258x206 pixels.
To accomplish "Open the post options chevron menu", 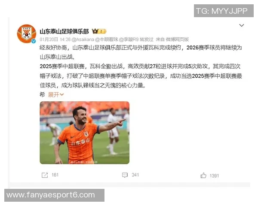I will (242, 25).
